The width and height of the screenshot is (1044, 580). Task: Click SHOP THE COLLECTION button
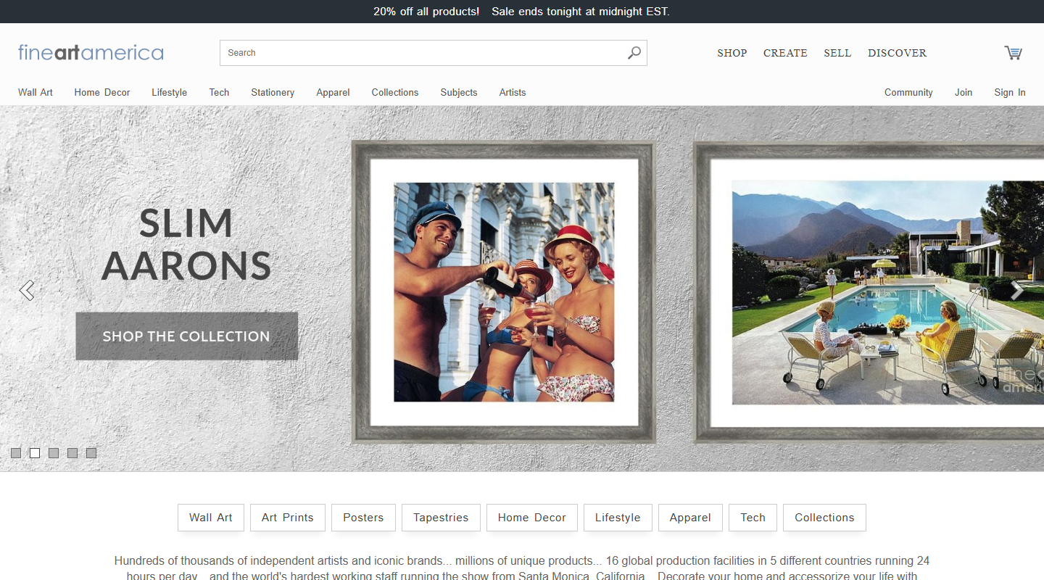point(186,336)
